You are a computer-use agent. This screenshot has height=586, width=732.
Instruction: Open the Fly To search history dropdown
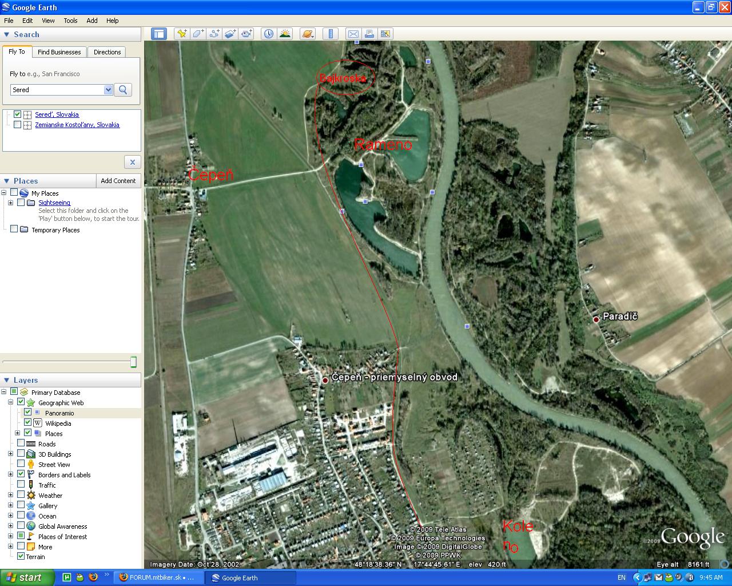[108, 90]
